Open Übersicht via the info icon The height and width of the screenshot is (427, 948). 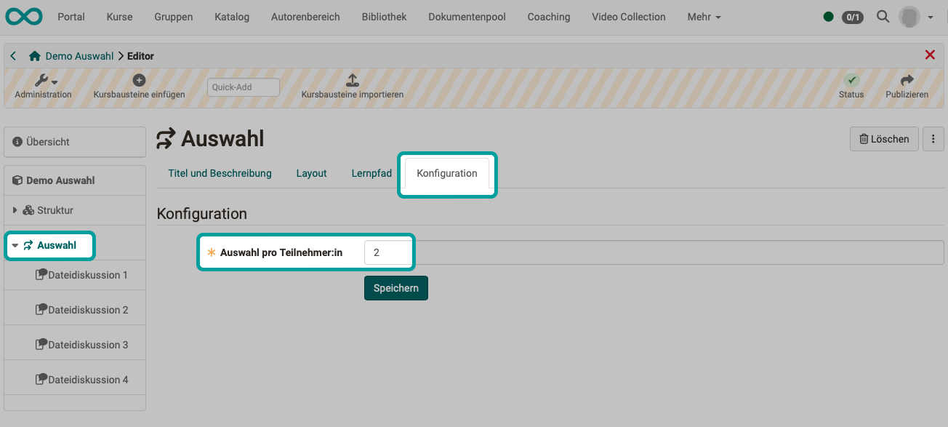(x=16, y=141)
